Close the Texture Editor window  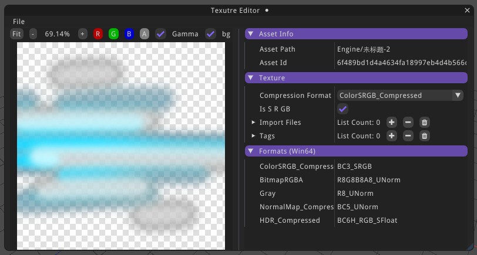point(467,11)
